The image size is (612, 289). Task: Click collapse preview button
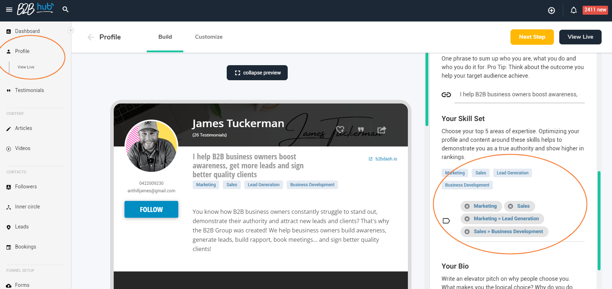257,73
